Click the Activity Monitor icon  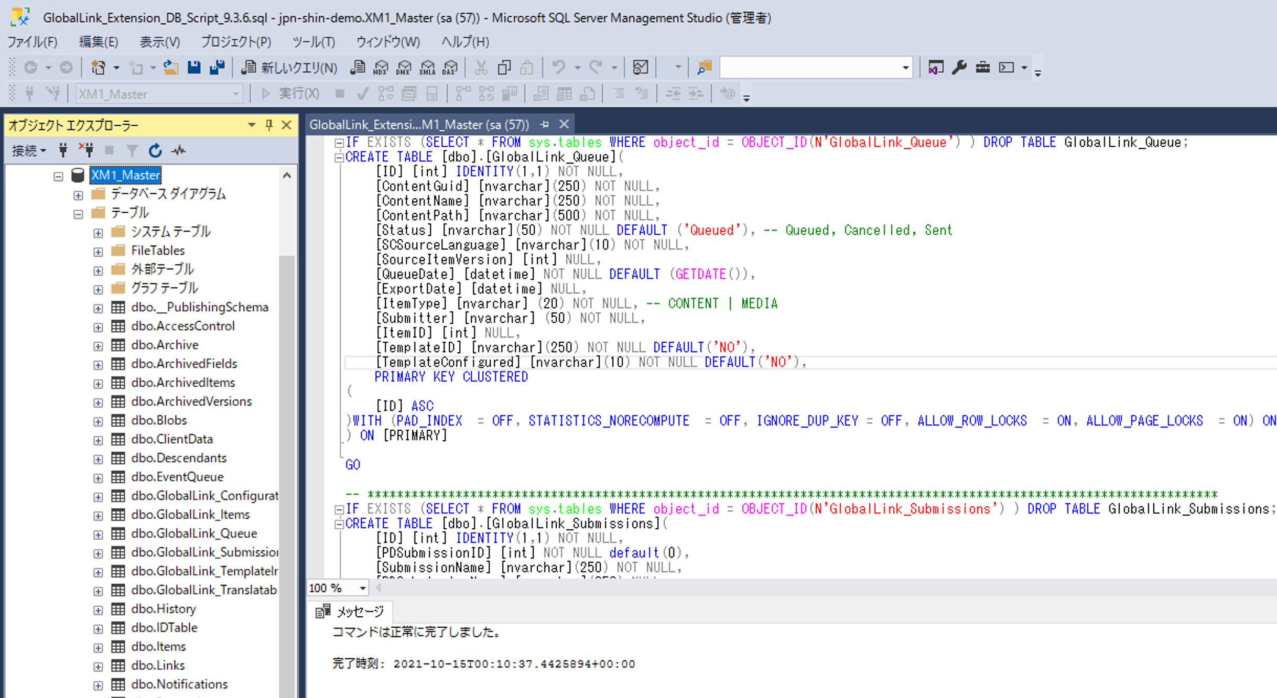click(x=641, y=68)
